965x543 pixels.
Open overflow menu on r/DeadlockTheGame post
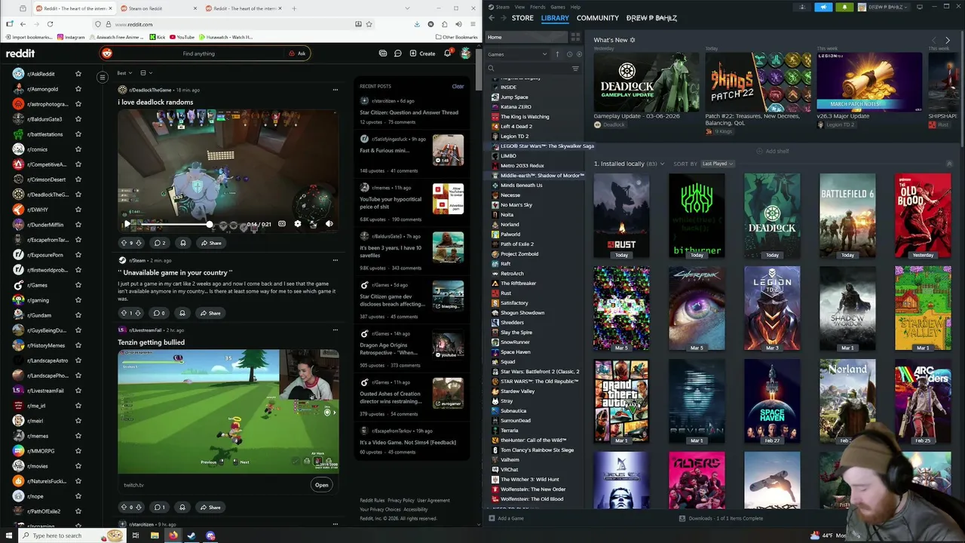(335, 90)
